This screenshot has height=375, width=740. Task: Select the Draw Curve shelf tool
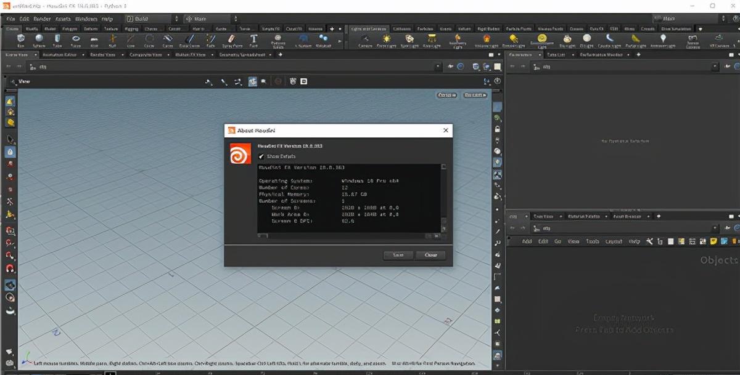point(189,41)
